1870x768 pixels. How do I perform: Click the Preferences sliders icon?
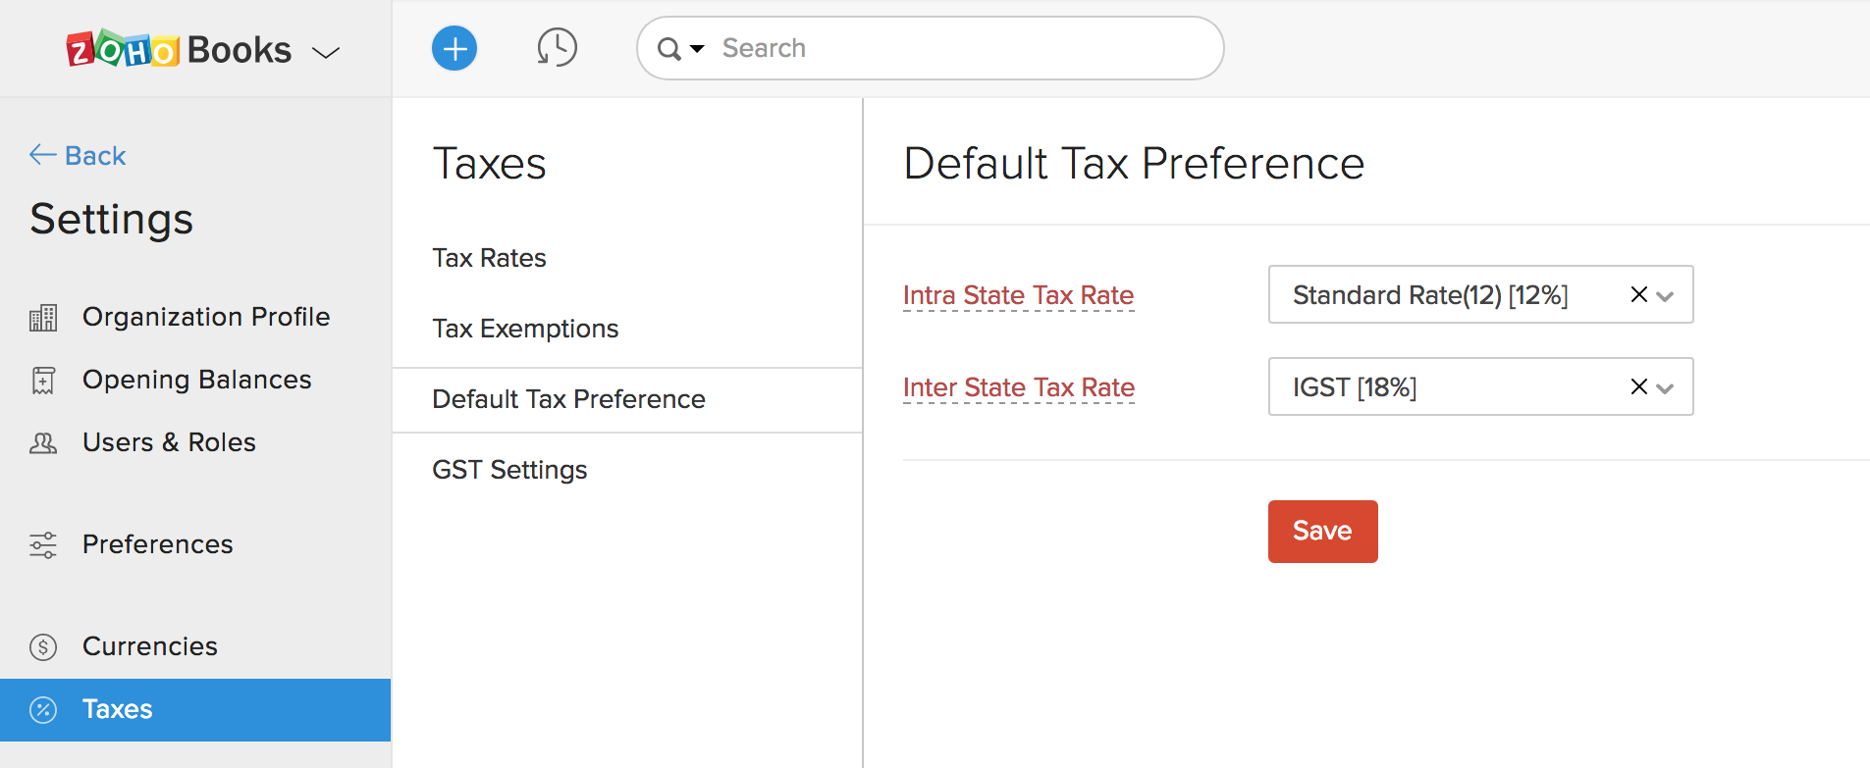tap(43, 544)
